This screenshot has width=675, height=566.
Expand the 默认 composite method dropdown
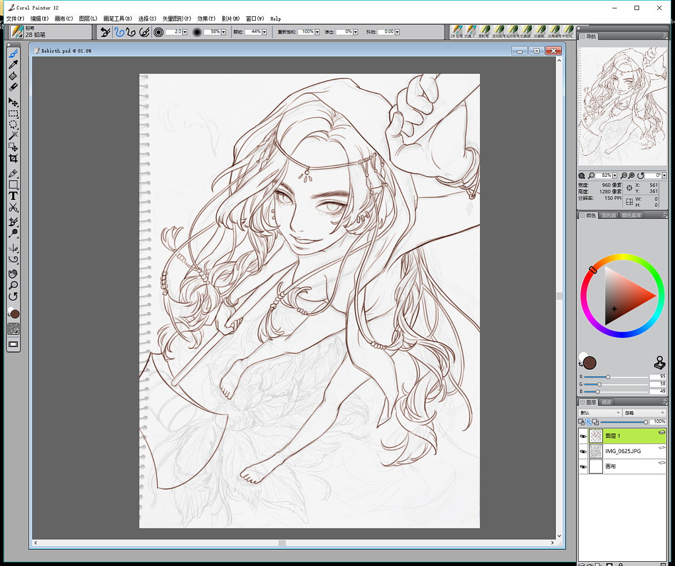pyautogui.click(x=600, y=413)
